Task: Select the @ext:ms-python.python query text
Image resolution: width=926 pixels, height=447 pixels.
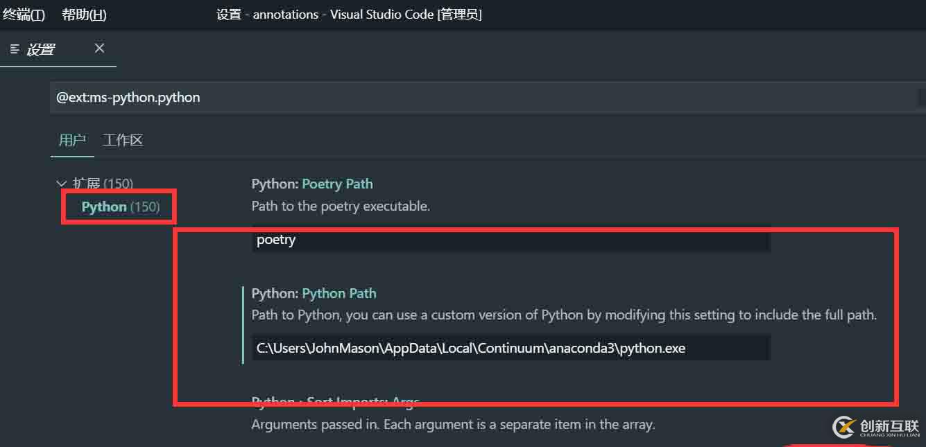Action: click(128, 97)
